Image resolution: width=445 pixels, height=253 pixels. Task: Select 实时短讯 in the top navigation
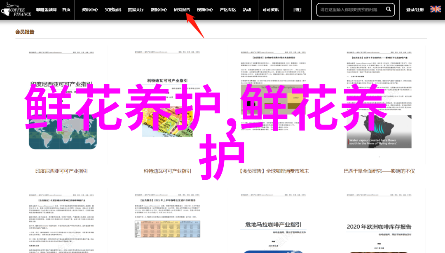(112, 9)
